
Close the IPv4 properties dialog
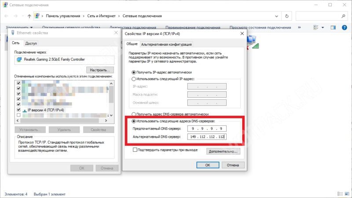(x=242, y=33)
